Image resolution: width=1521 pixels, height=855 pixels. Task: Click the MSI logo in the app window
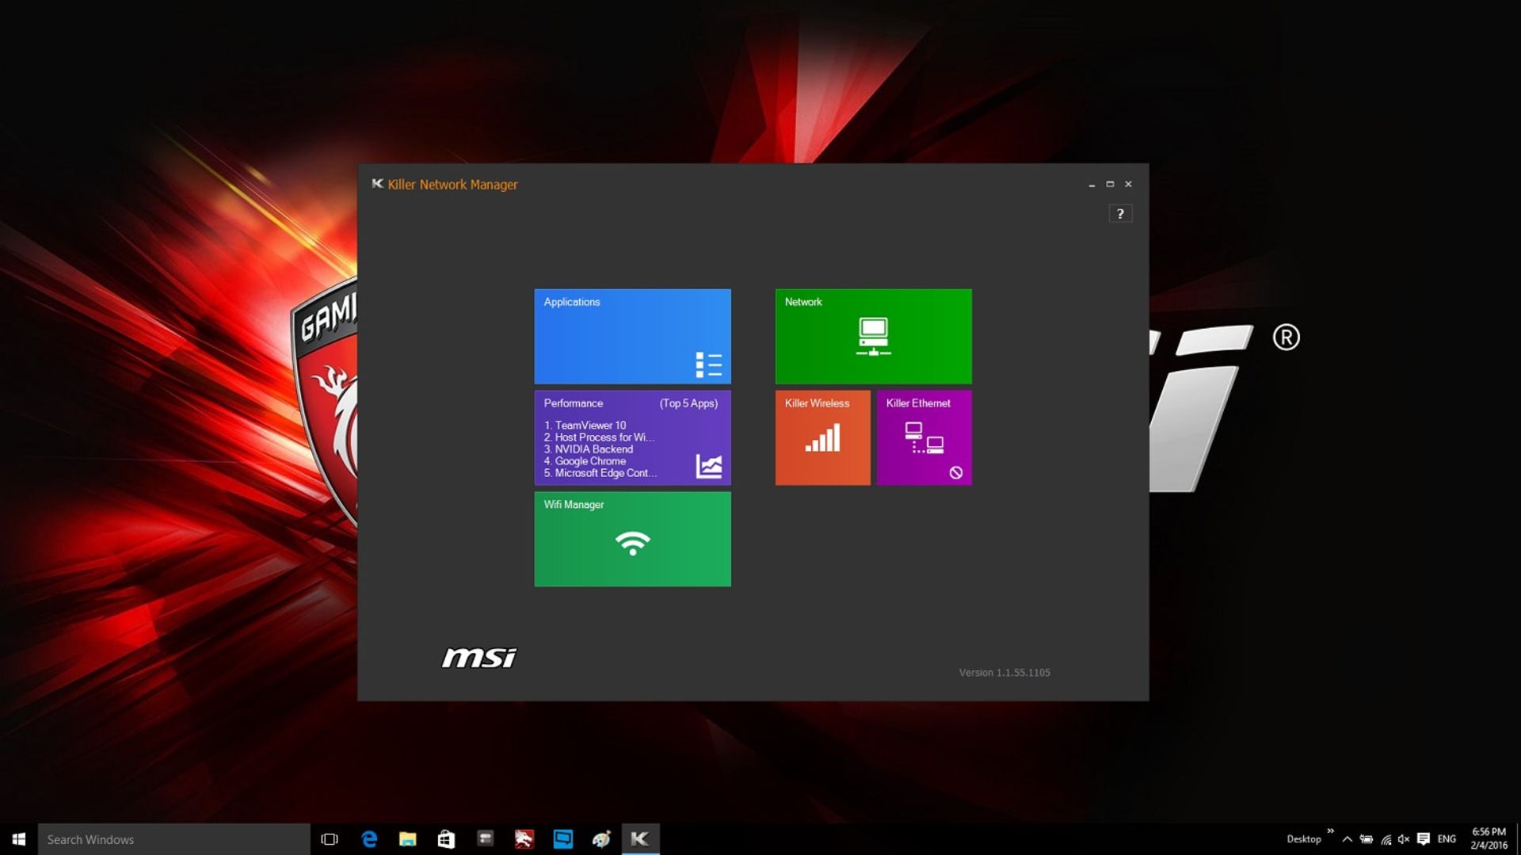coord(479,658)
